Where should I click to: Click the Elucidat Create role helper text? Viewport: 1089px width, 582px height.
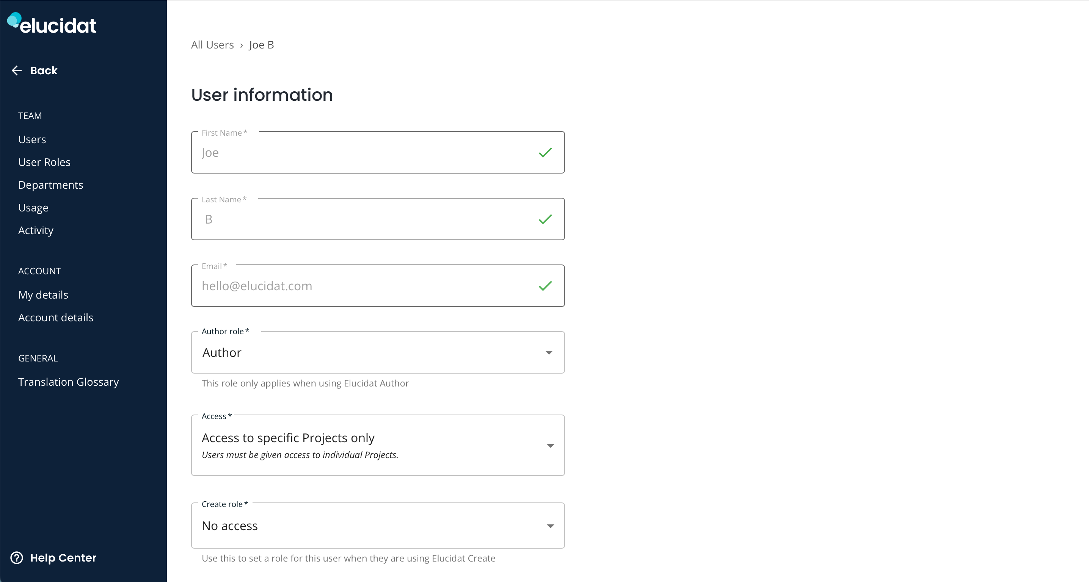click(x=349, y=559)
